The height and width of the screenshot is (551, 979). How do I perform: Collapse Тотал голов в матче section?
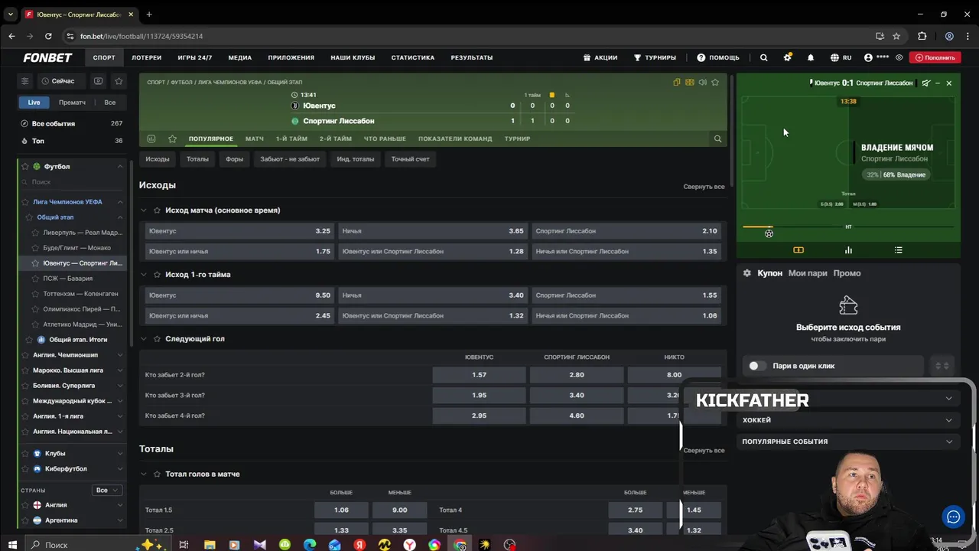pos(144,474)
